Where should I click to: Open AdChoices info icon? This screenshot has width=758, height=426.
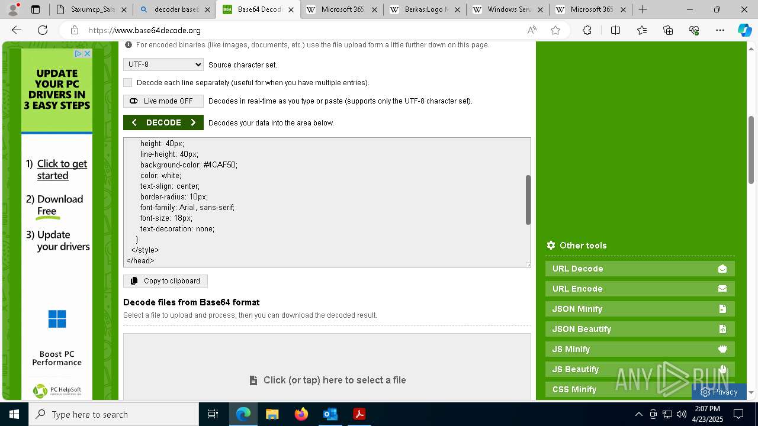78,53
